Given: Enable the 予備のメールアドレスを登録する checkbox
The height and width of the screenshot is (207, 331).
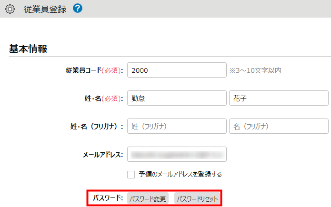Looking at the screenshot, I should coord(131,174).
